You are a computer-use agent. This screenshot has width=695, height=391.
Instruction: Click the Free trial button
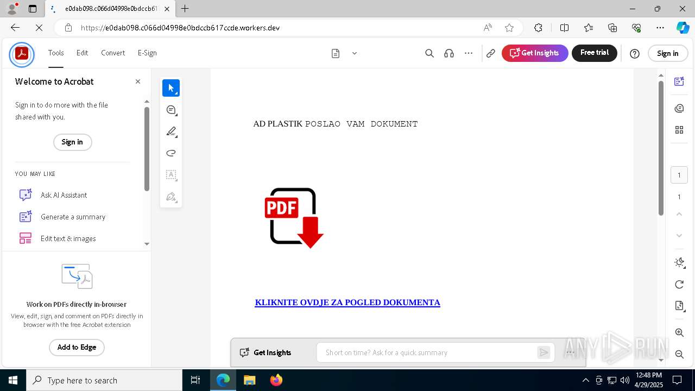pos(595,53)
